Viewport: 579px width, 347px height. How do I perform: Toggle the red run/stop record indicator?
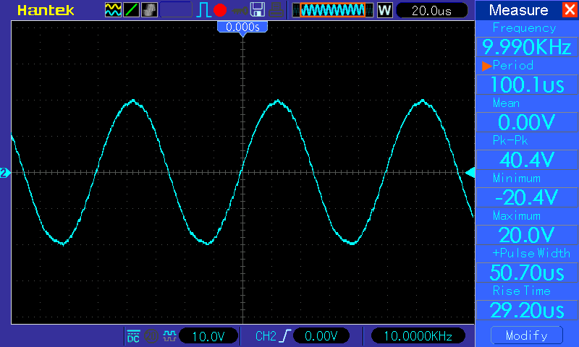[x=220, y=10]
